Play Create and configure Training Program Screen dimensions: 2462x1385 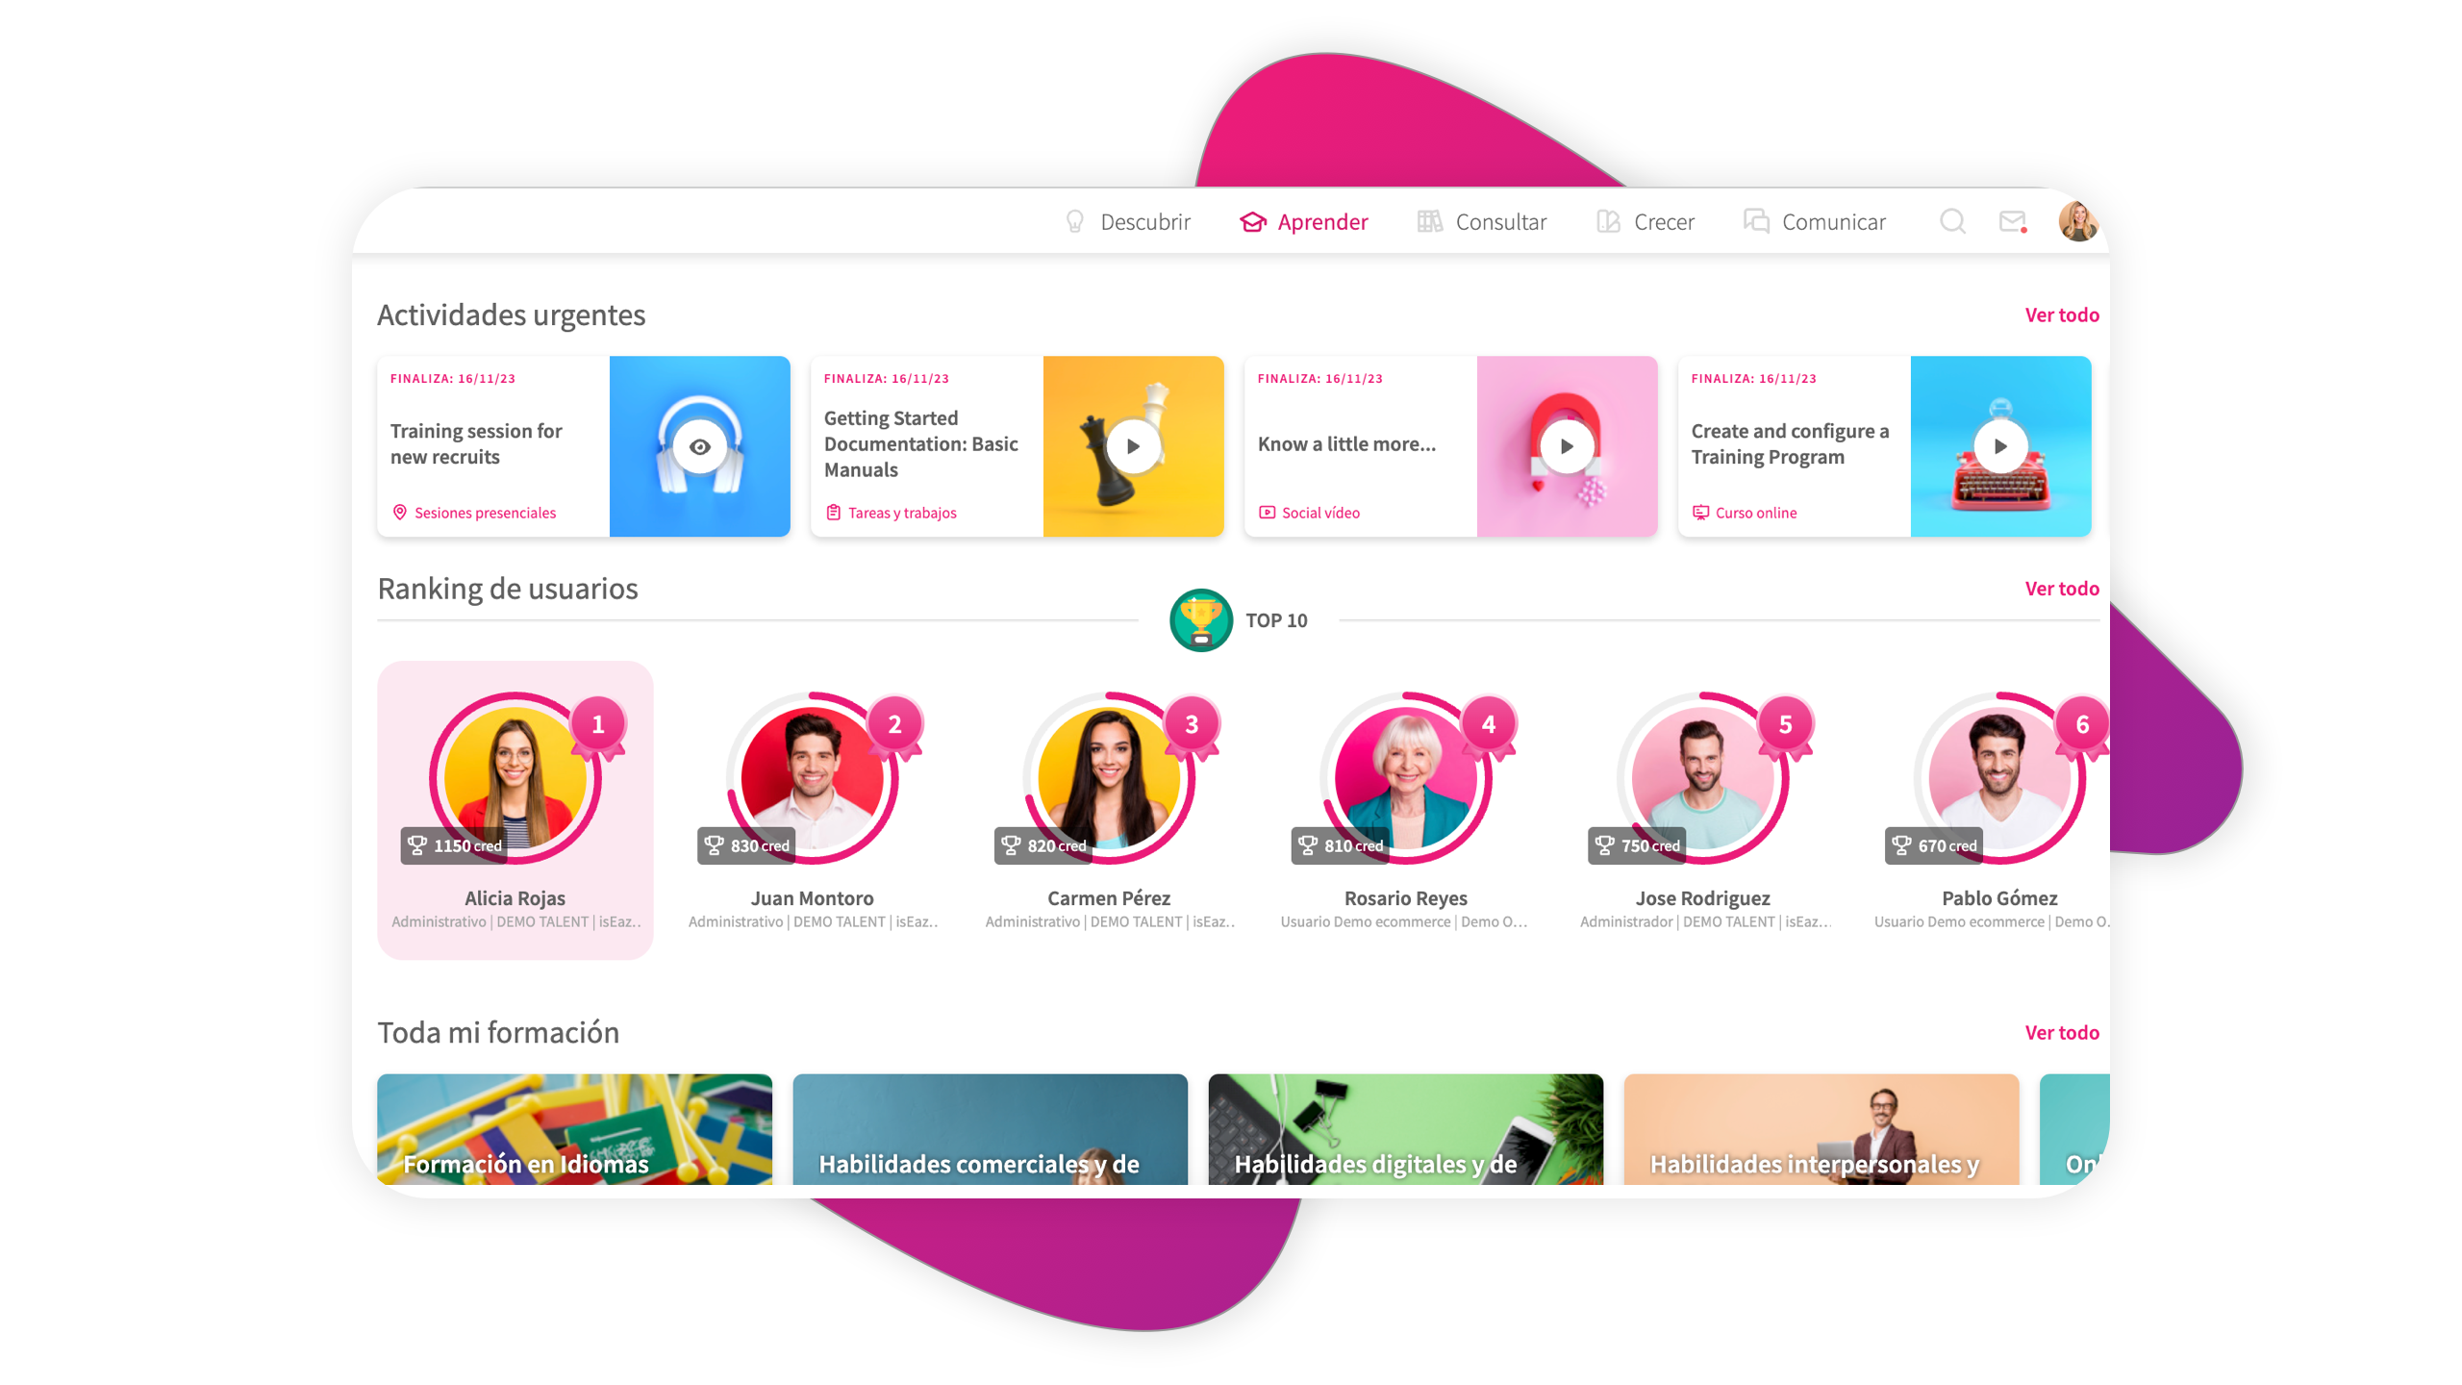[x=2000, y=446]
